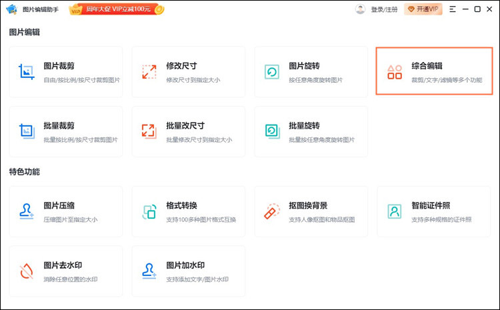Open 智能证件照 card title
This screenshot has height=310, width=500.
pyautogui.click(x=431, y=205)
